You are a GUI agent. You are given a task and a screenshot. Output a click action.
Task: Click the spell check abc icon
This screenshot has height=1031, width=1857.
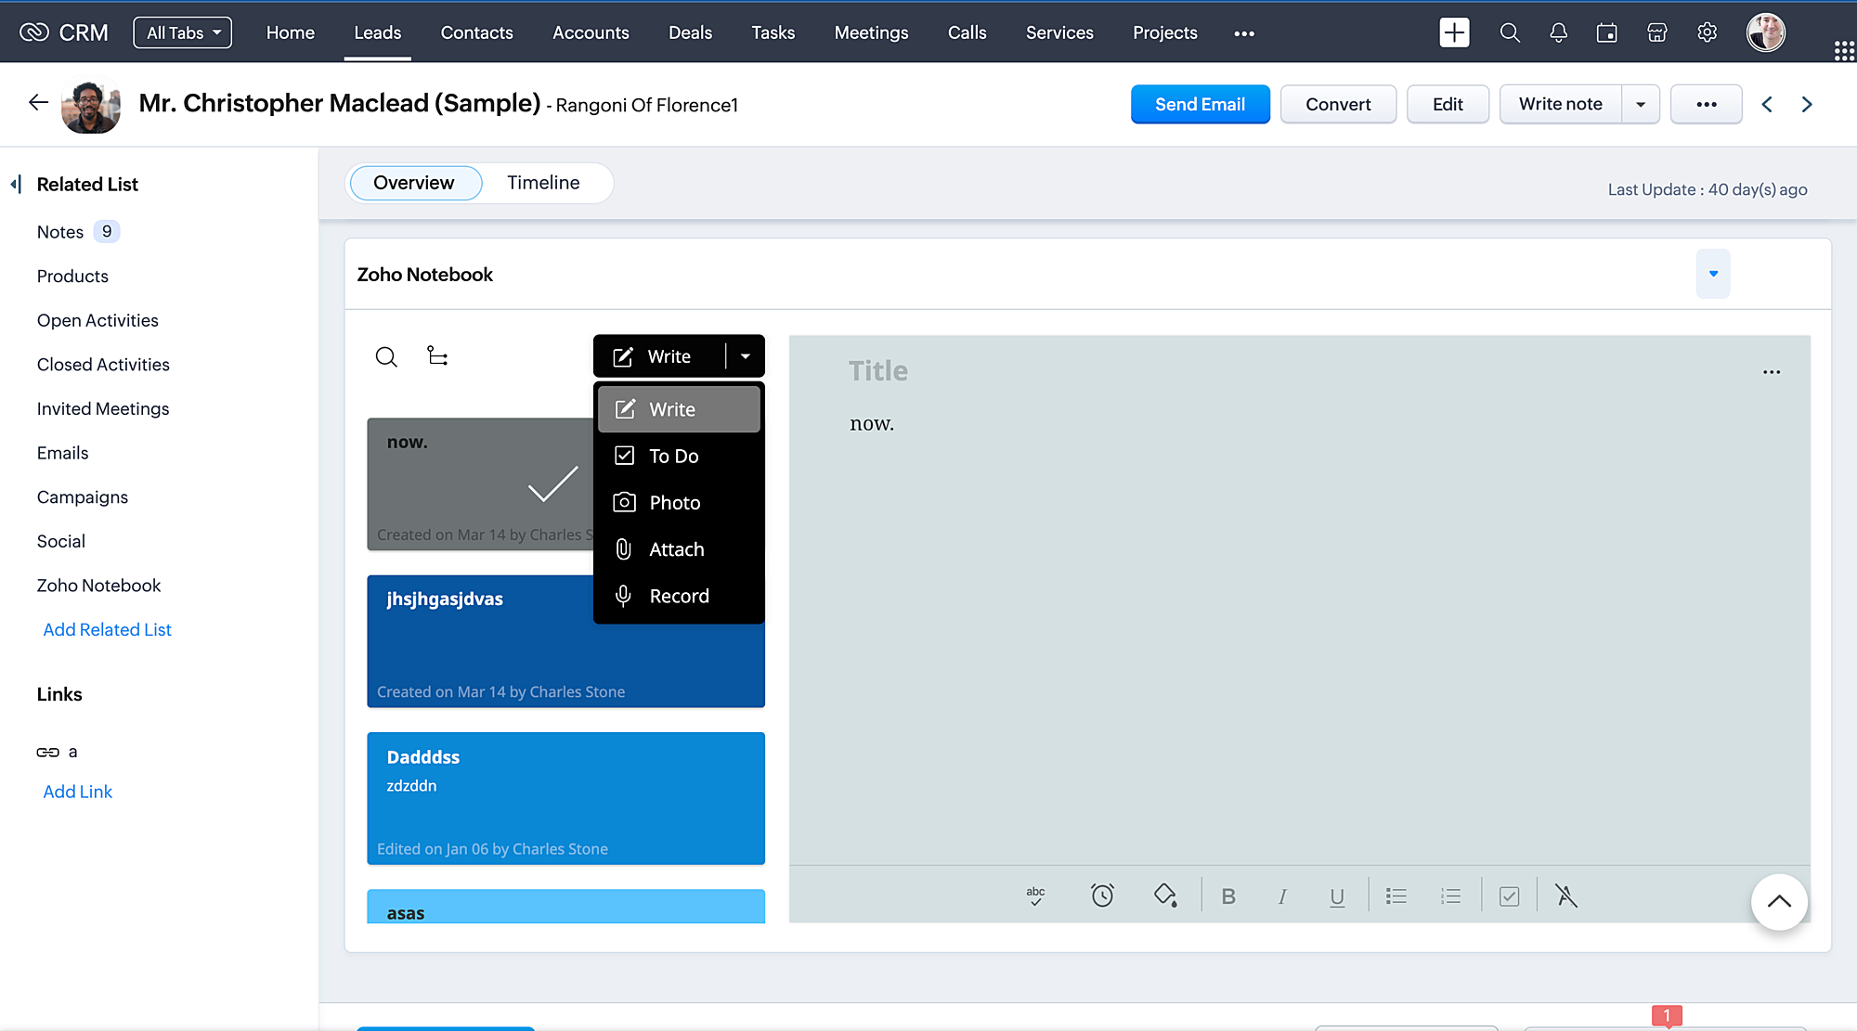click(x=1035, y=896)
